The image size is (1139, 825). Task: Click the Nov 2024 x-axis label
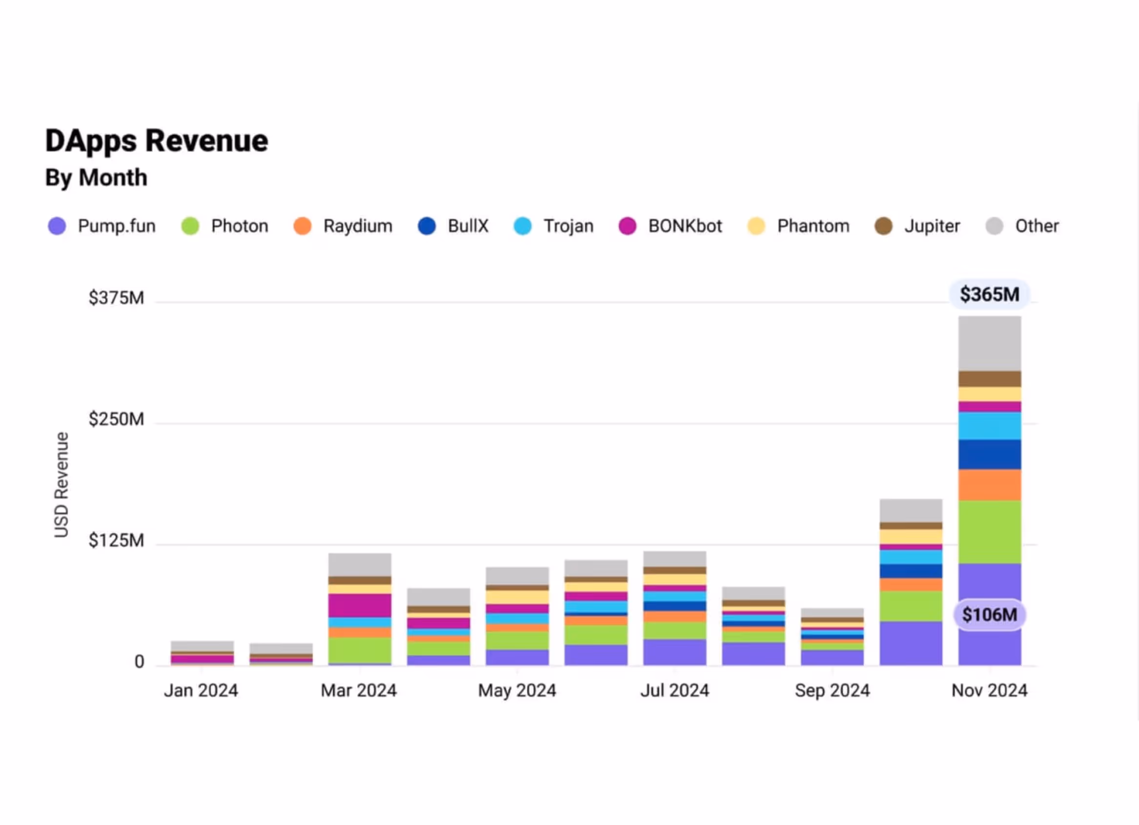click(989, 690)
